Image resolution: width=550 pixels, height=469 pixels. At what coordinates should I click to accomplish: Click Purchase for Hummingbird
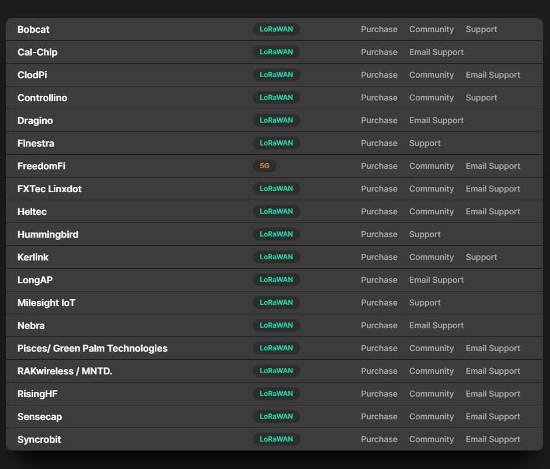[x=379, y=235]
